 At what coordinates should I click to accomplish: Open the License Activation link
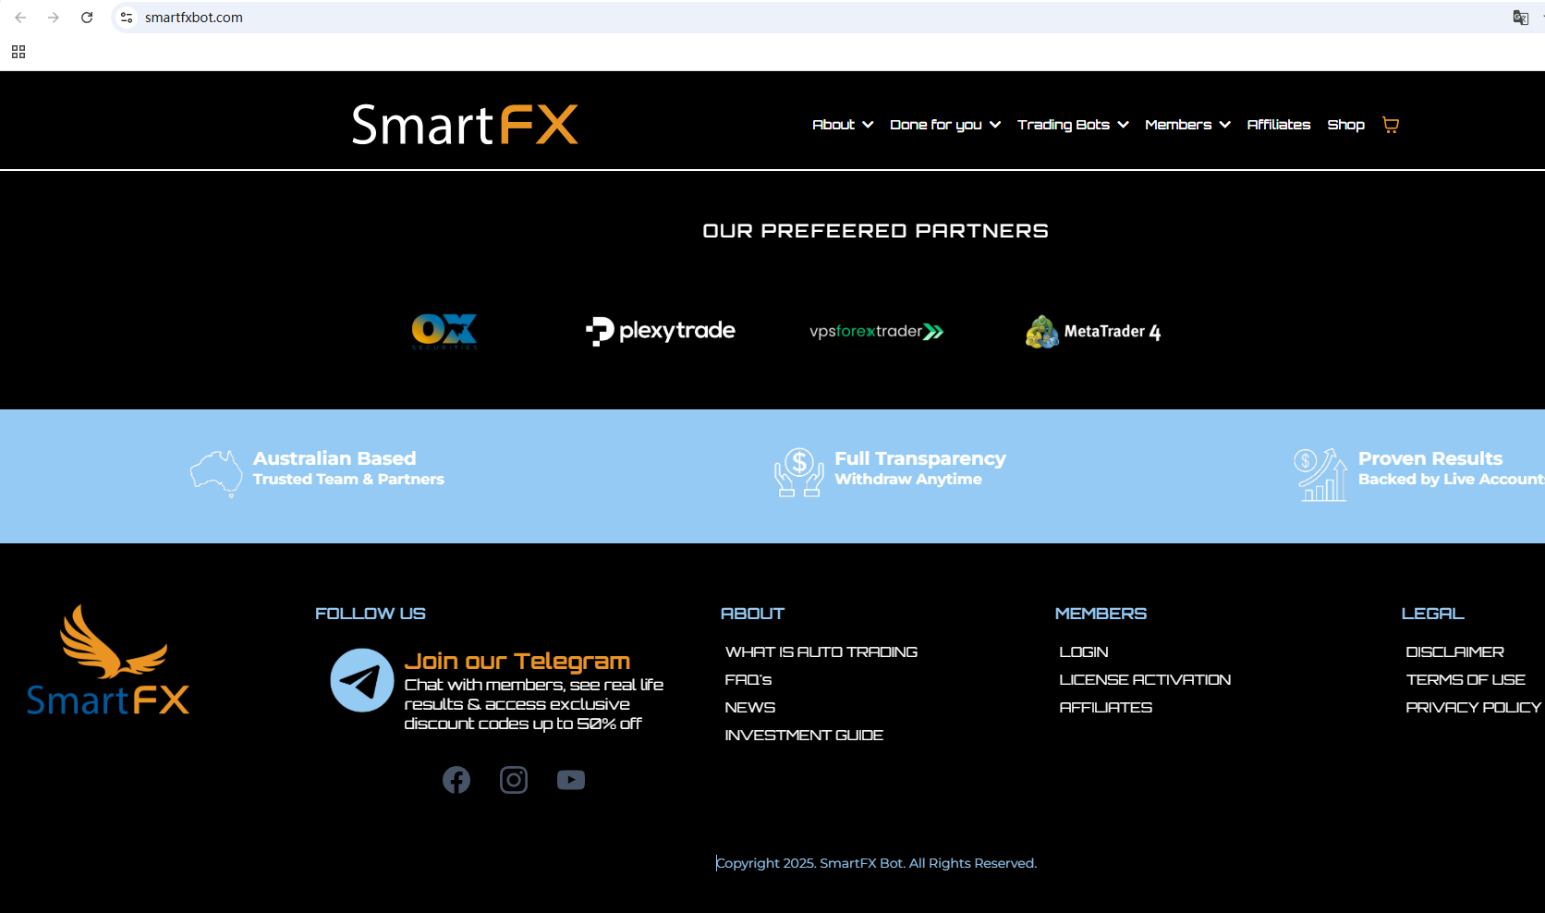pos(1145,680)
